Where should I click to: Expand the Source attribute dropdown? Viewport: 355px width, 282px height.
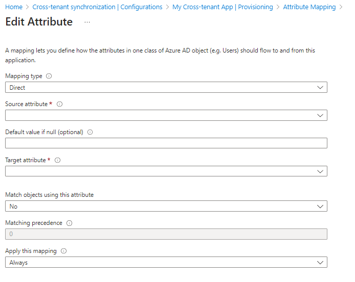tap(166, 115)
